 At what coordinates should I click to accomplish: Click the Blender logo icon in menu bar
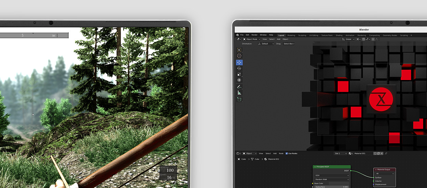237,35
